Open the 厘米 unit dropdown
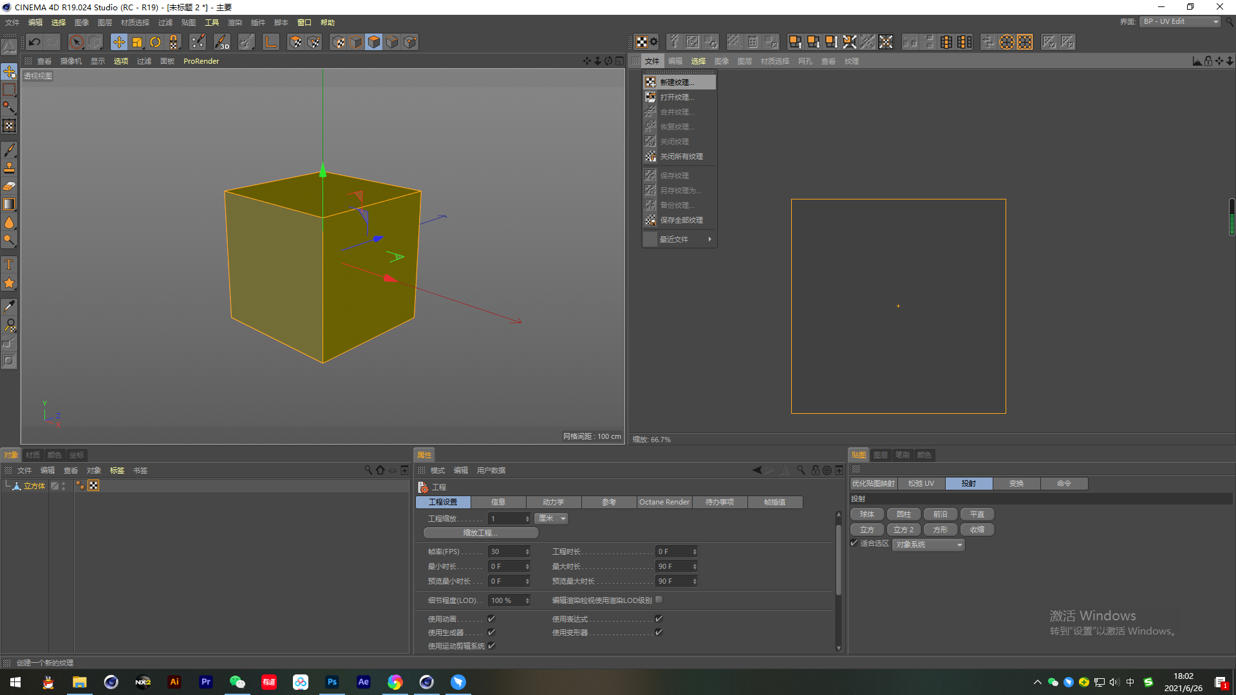 (x=552, y=519)
